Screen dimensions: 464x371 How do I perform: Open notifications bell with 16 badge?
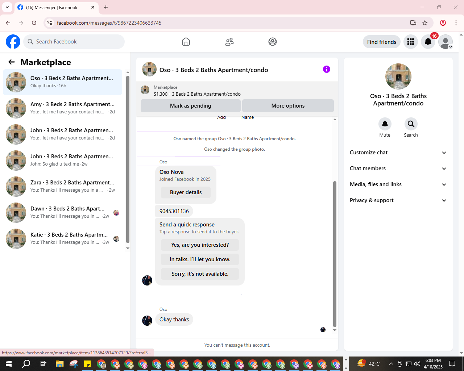428,42
